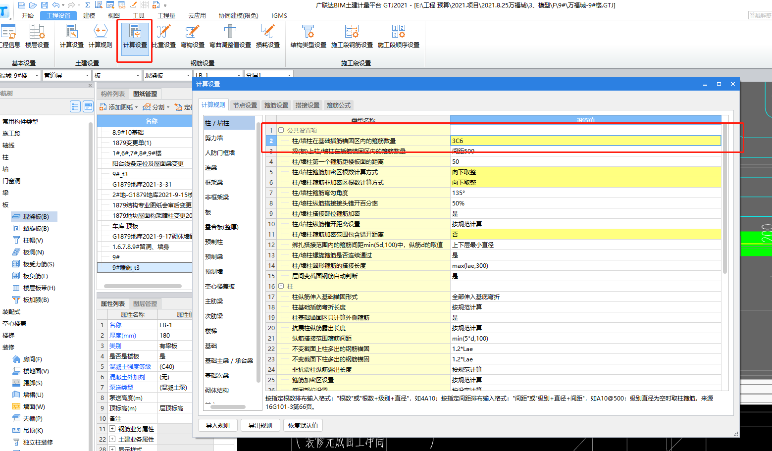Click 混凝土强度等级 property link
The image size is (772, 451).
point(130,366)
